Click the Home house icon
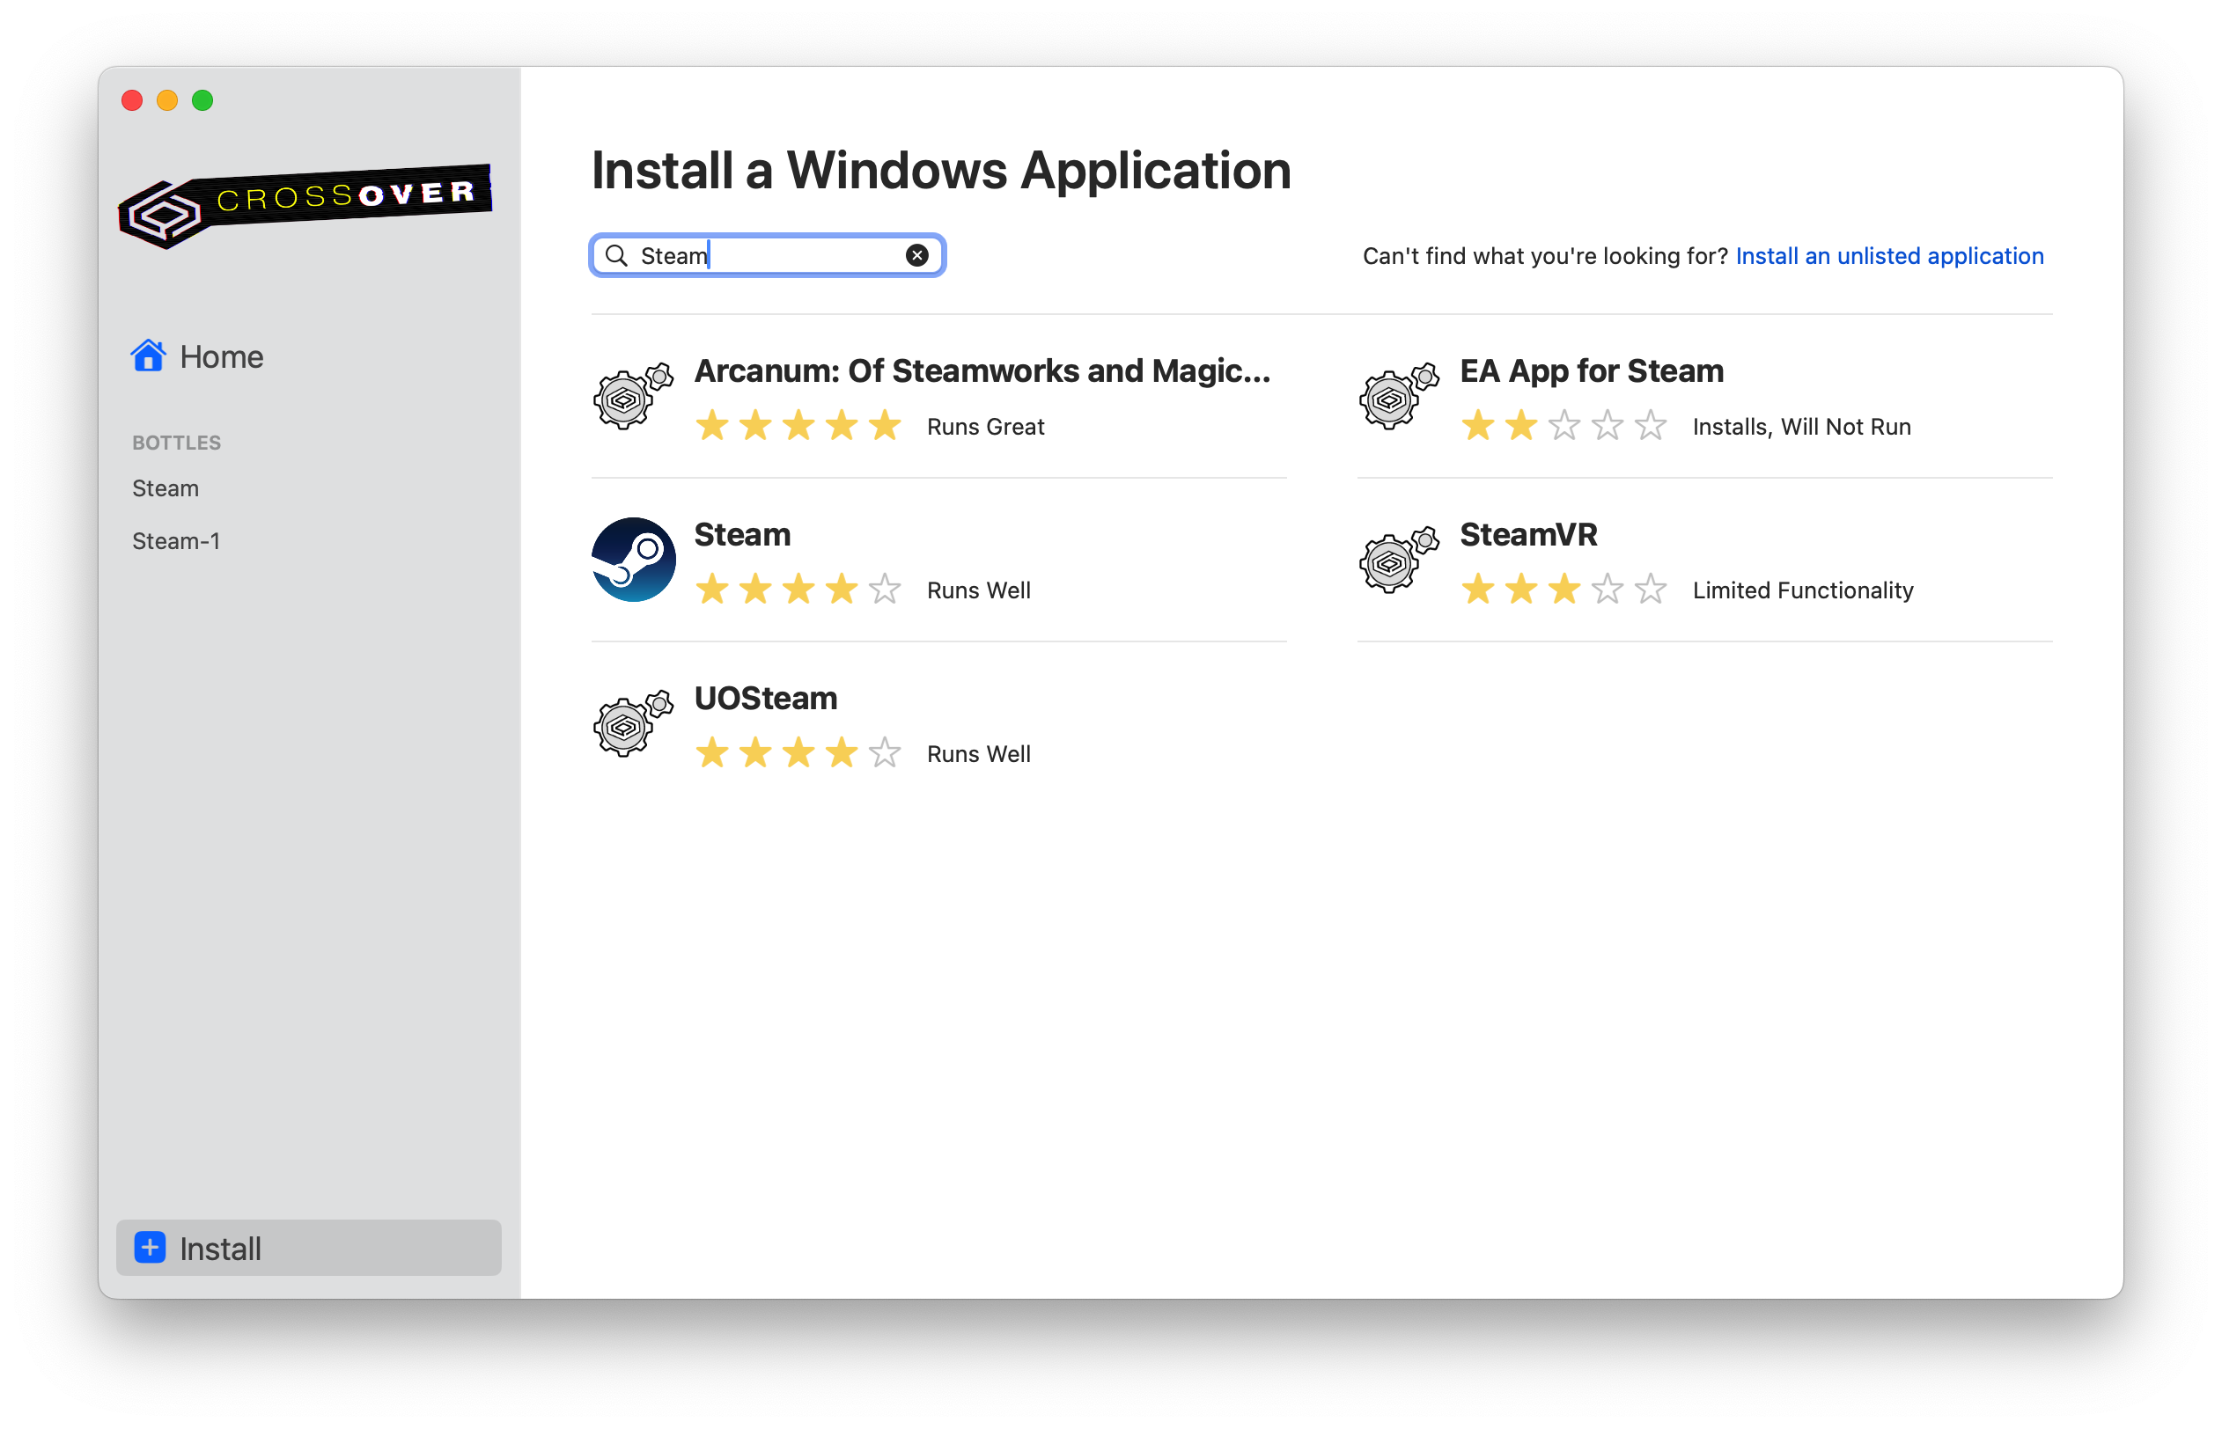 point(149,356)
